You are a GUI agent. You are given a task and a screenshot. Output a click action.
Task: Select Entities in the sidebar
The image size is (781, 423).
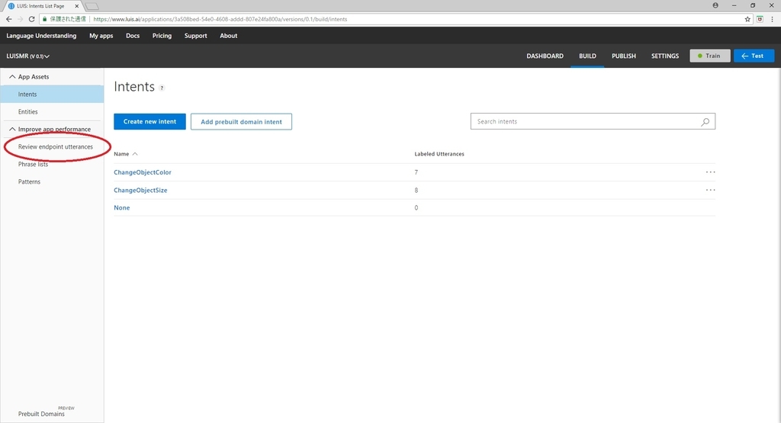click(28, 112)
